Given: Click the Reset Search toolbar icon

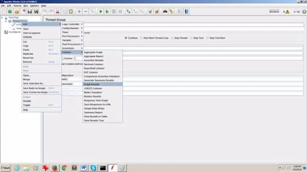Looking at the screenshot, I should (x=172, y=11).
